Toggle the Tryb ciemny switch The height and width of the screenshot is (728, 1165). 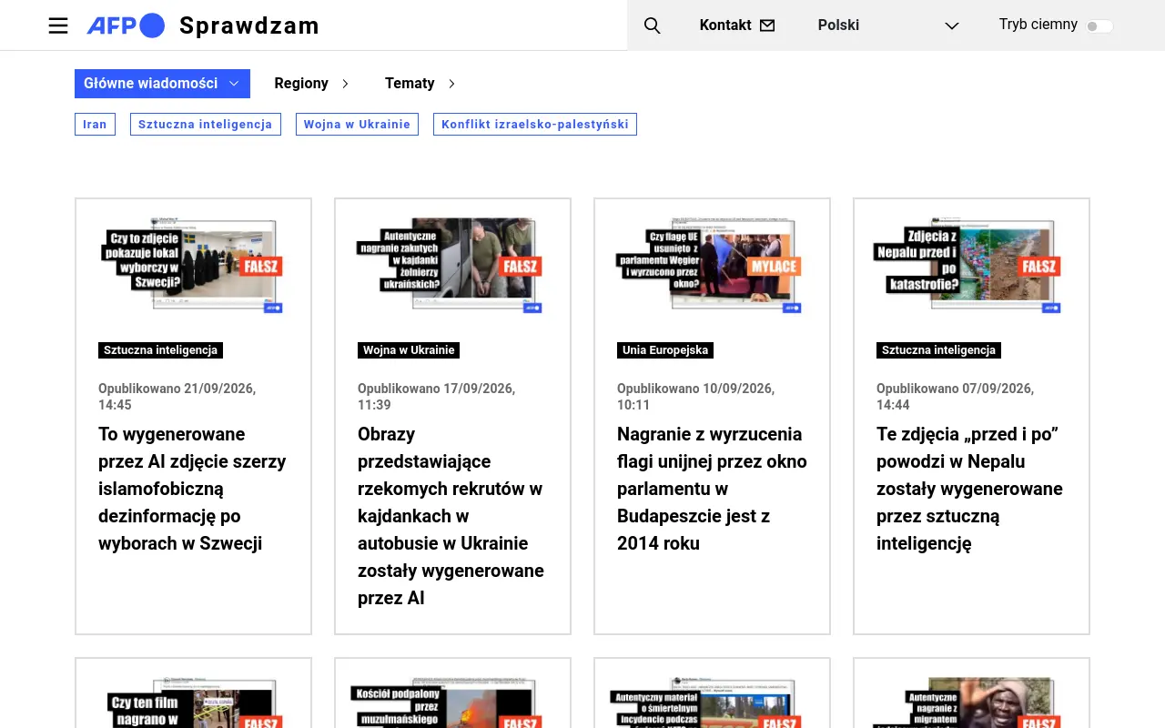[1099, 25]
